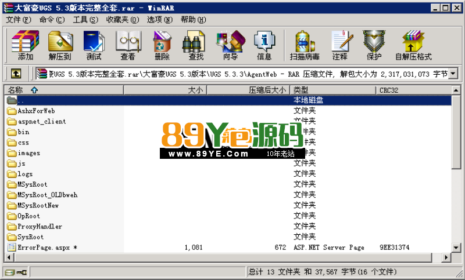
Task: Open the 工具(S) menu
Action: 85,20
